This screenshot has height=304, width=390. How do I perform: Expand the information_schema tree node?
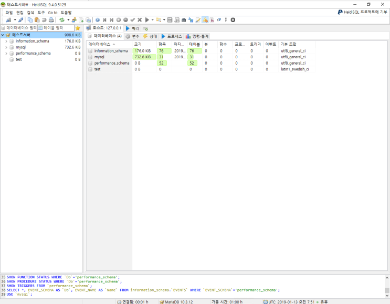(6, 41)
